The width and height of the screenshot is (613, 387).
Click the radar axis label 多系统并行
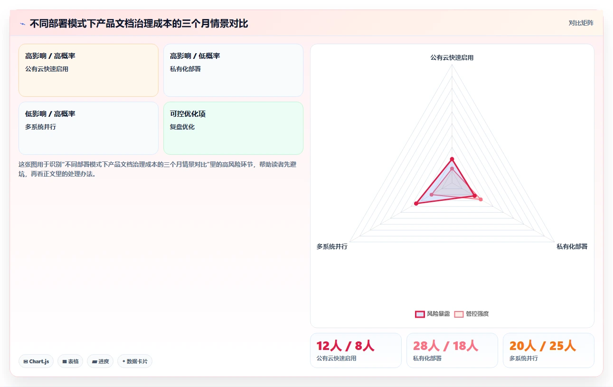[x=332, y=246]
